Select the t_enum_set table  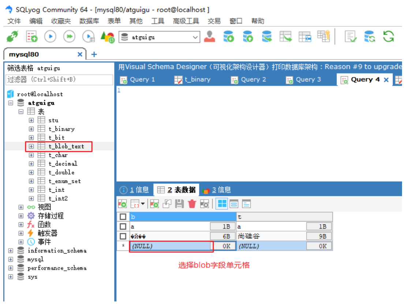tap(64, 181)
